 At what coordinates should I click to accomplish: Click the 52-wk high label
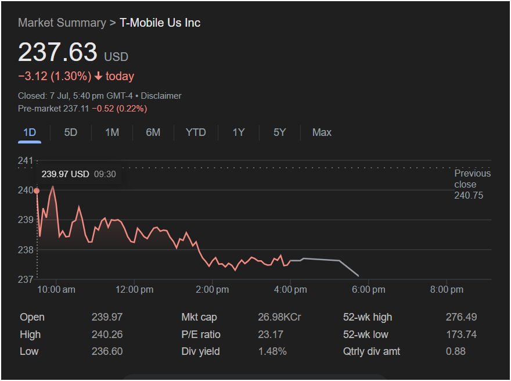tap(368, 317)
